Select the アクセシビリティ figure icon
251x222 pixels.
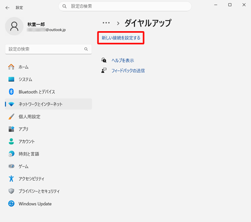(11, 178)
